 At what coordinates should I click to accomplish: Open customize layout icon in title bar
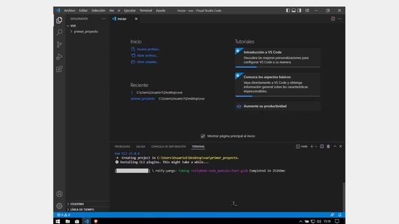(307, 11)
